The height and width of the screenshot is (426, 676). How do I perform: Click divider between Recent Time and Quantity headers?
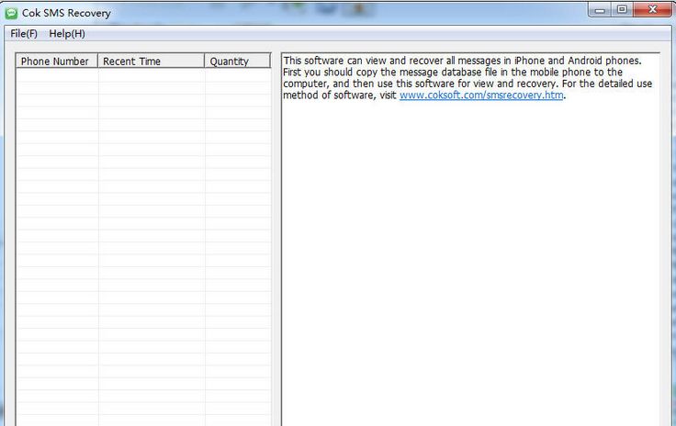click(x=205, y=62)
